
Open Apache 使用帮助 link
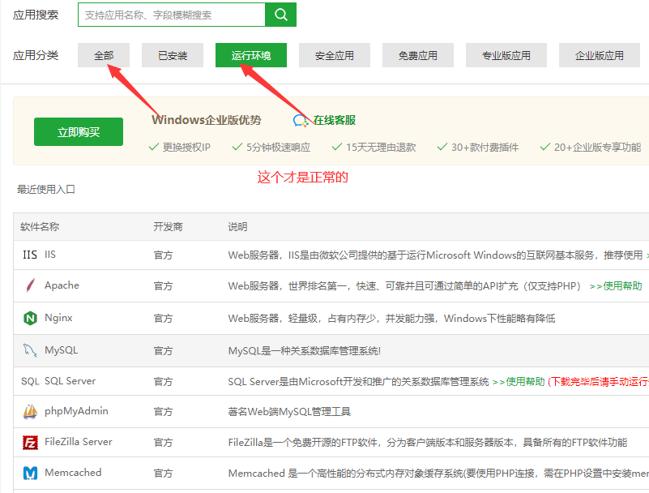(x=616, y=286)
